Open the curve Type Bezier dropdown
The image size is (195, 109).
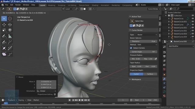pyautogui.click(x=147, y=35)
